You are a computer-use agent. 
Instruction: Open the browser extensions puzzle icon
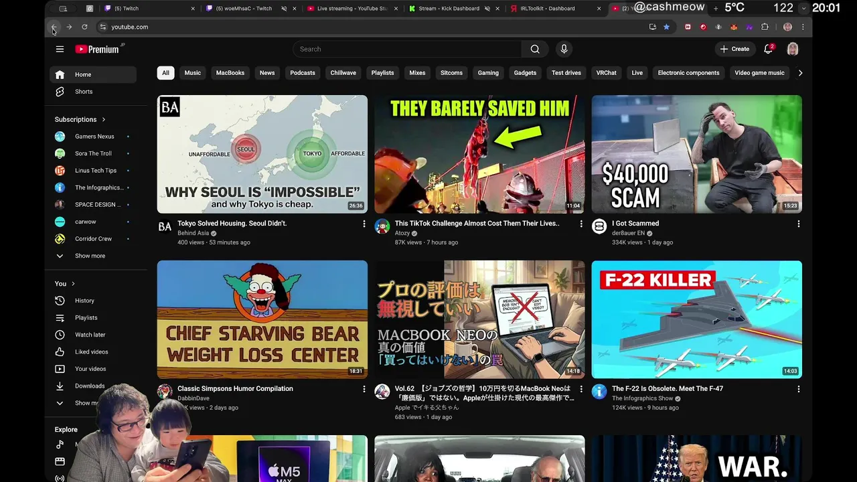pos(765,27)
